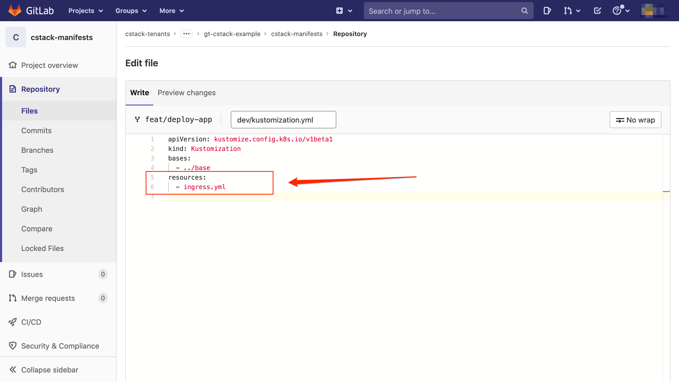
Task: Click the Repository document icon in sidebar
Action: [12, 89]
